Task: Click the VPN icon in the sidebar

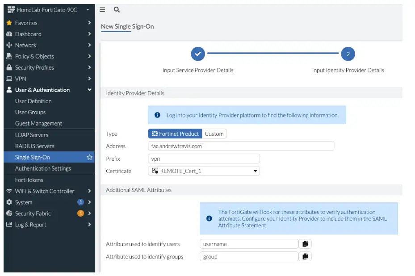Action: pos(9,79)
